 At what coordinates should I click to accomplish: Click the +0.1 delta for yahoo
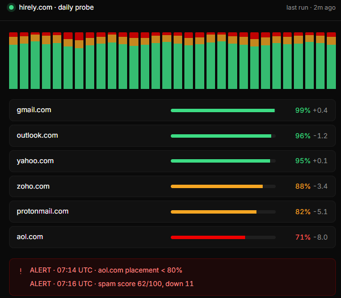pos(320,161)
